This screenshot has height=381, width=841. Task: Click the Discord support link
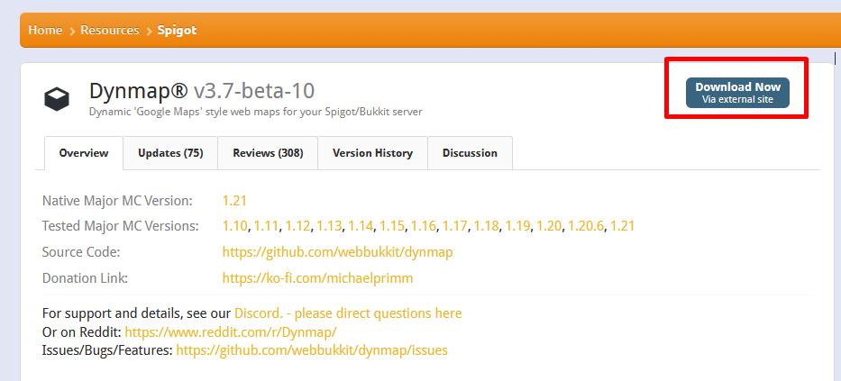click(x=347, y=313)
